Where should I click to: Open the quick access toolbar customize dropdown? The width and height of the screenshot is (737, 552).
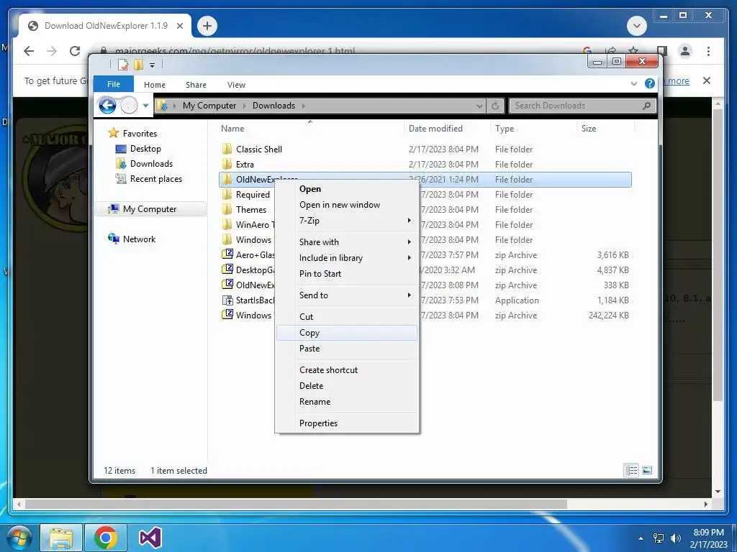[x=153, y=65]
